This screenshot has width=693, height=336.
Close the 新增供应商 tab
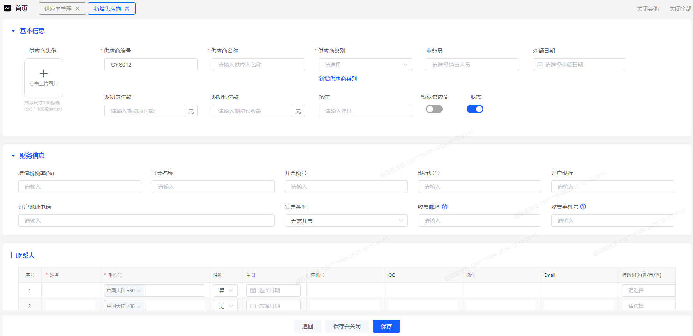[x=127, y=9]
